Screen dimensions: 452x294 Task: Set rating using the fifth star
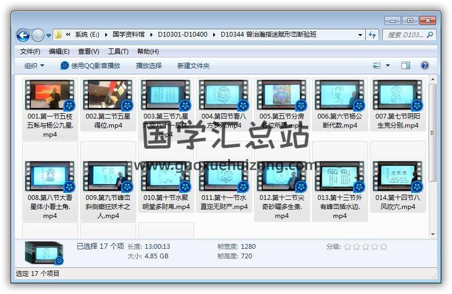click(383, 247)
